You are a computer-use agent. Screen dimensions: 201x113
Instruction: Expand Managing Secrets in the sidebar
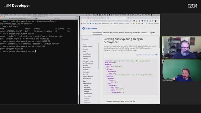coord(86,73)
